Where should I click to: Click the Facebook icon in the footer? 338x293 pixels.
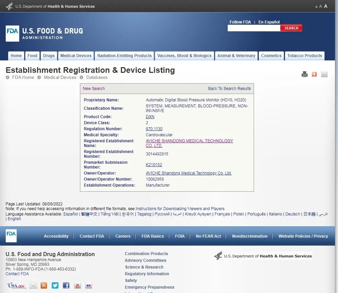66,285
